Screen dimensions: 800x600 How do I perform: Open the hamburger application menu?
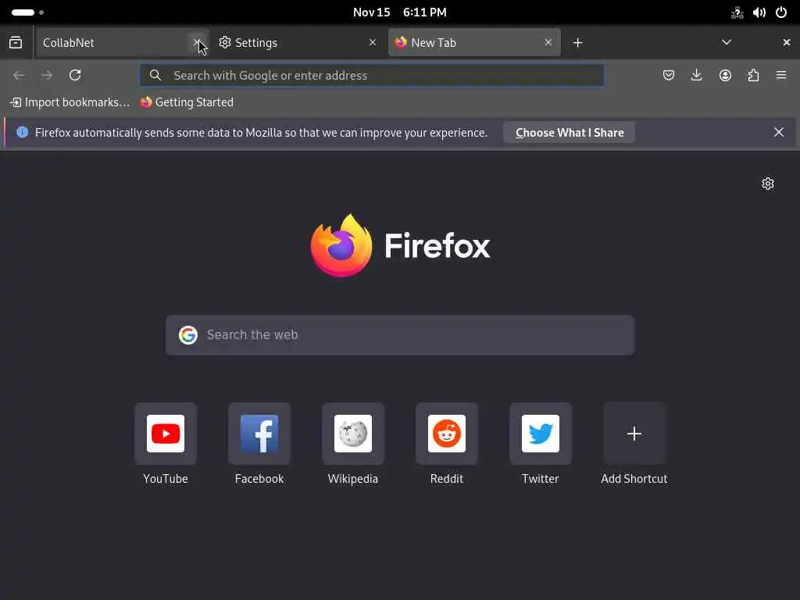pos(781,76)
